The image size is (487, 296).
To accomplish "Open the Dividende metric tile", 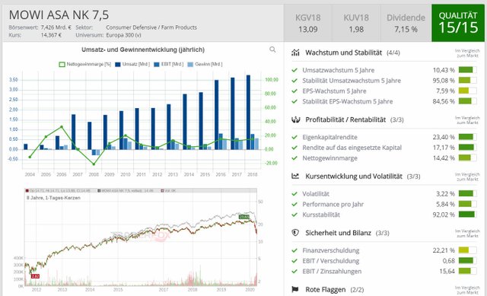I will 406,24.
